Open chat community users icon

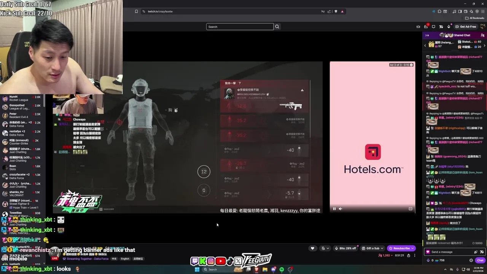pyautogui.click(x=482, y=35)
